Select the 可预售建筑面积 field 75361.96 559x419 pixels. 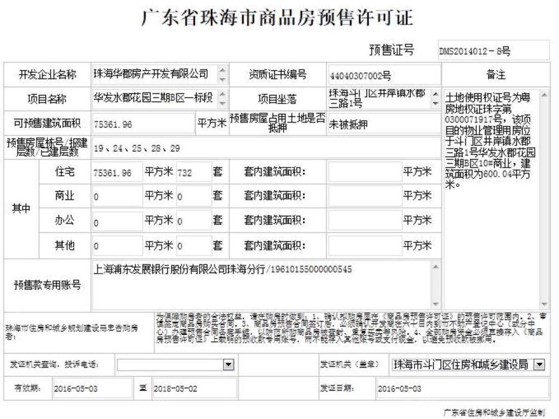[x=143, y=123]
